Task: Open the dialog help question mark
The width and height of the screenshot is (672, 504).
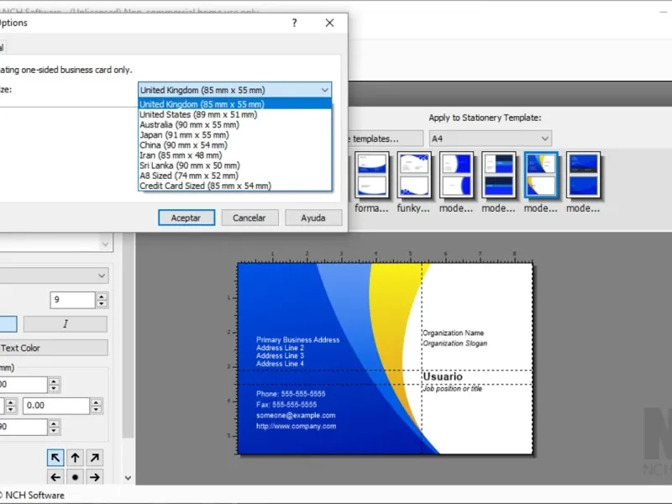Action: (x=294, y=24)
